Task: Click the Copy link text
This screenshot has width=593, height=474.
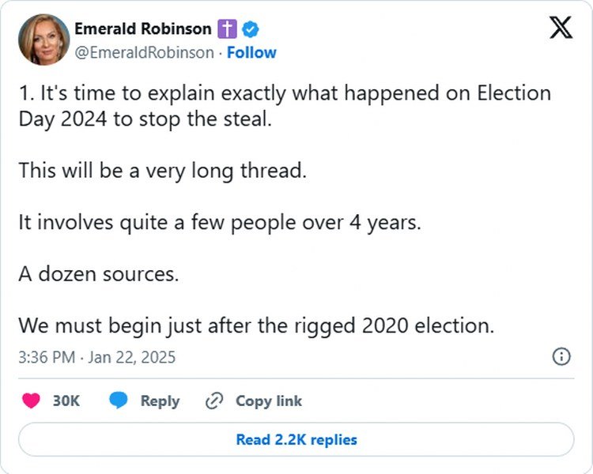Action: click(x=268, y=401)
